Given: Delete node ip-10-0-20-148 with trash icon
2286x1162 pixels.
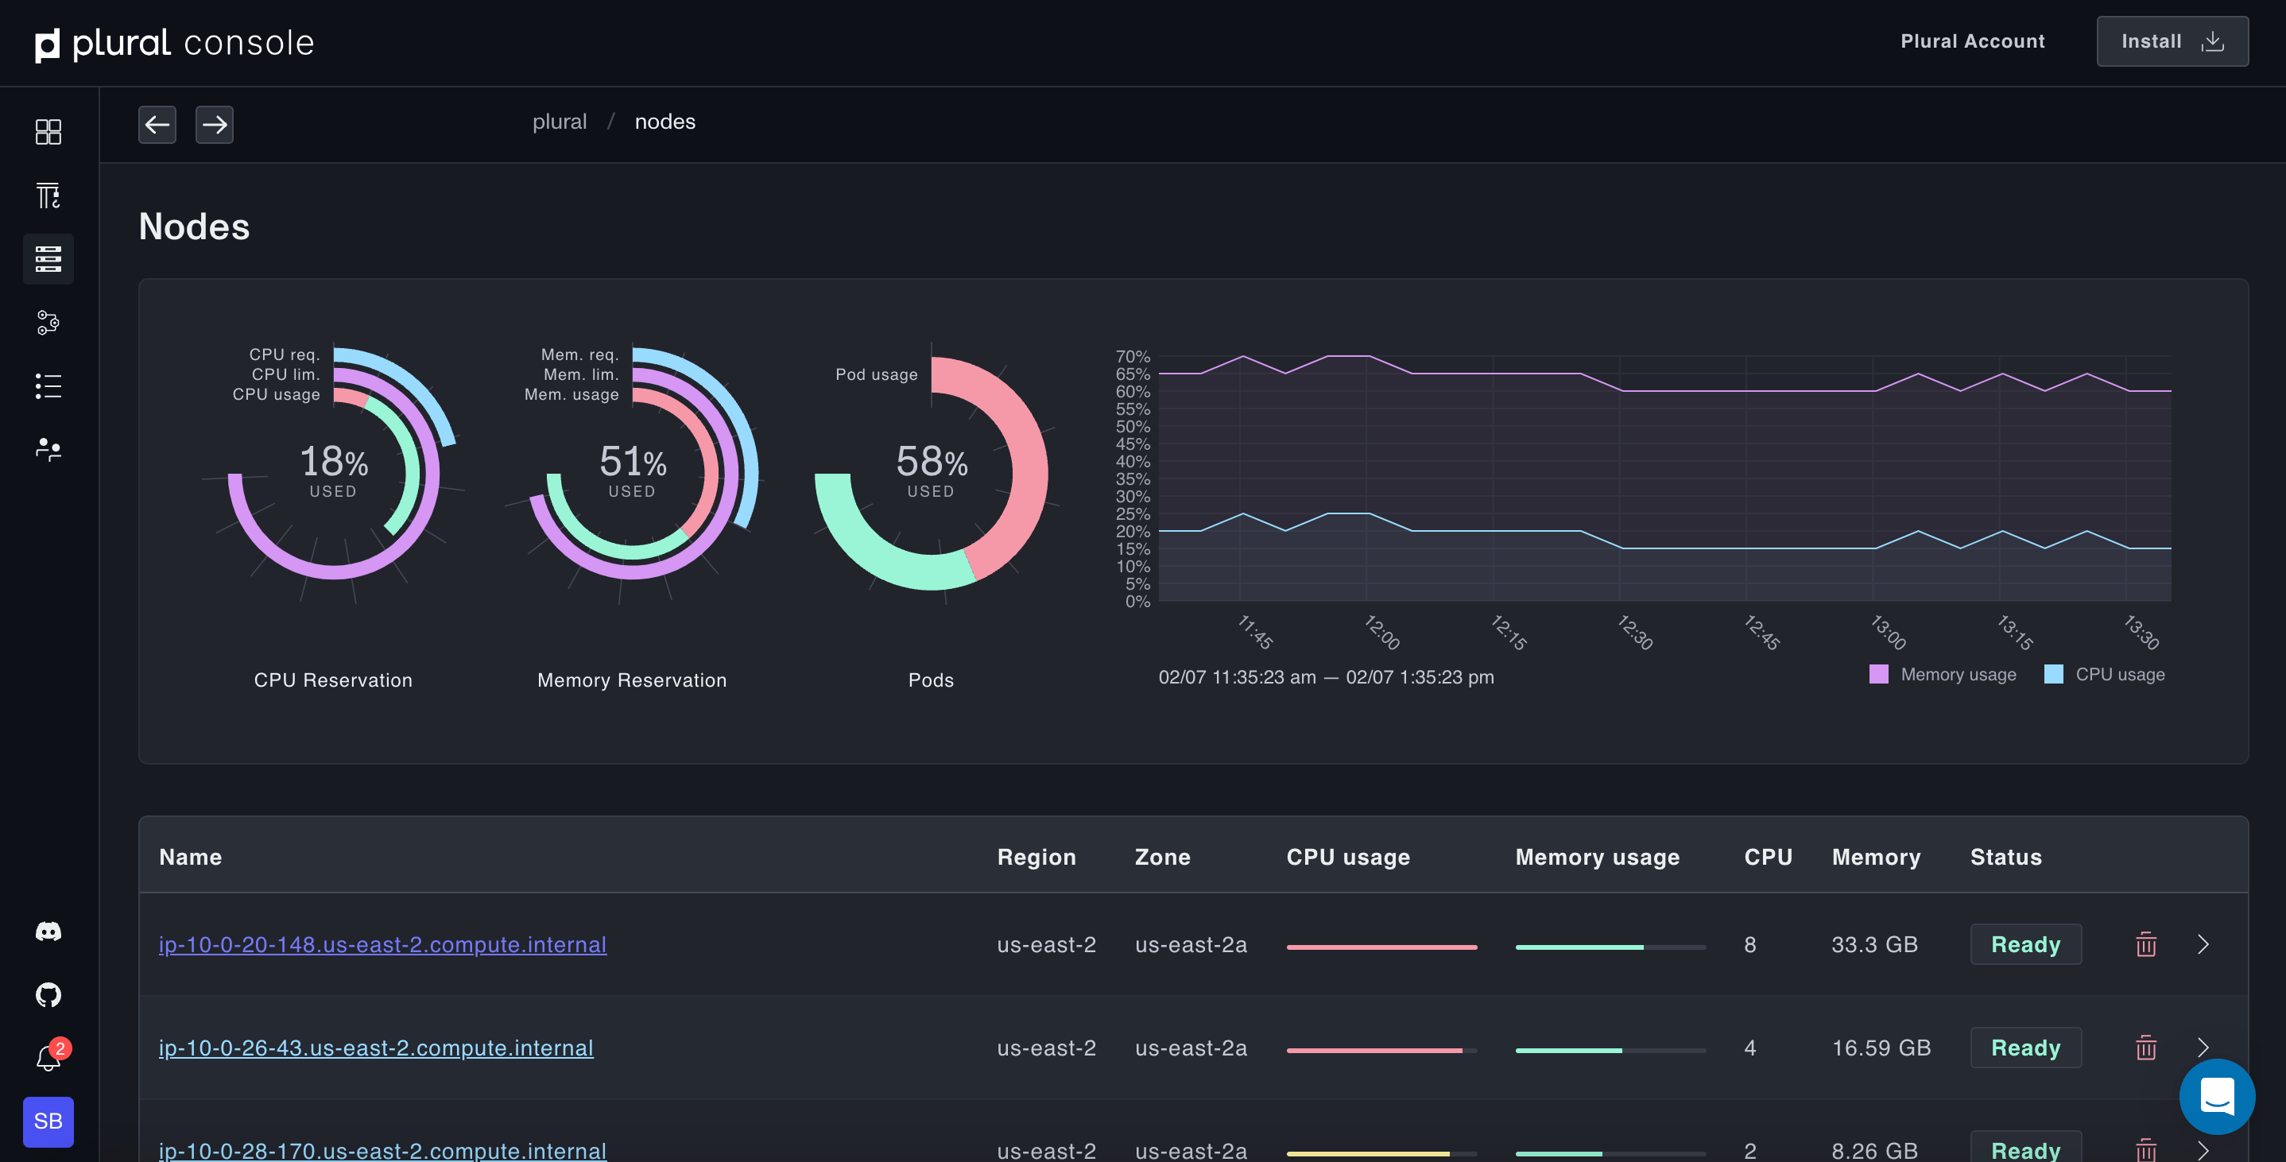Looking at the screenshot, I should [2145, 944].
